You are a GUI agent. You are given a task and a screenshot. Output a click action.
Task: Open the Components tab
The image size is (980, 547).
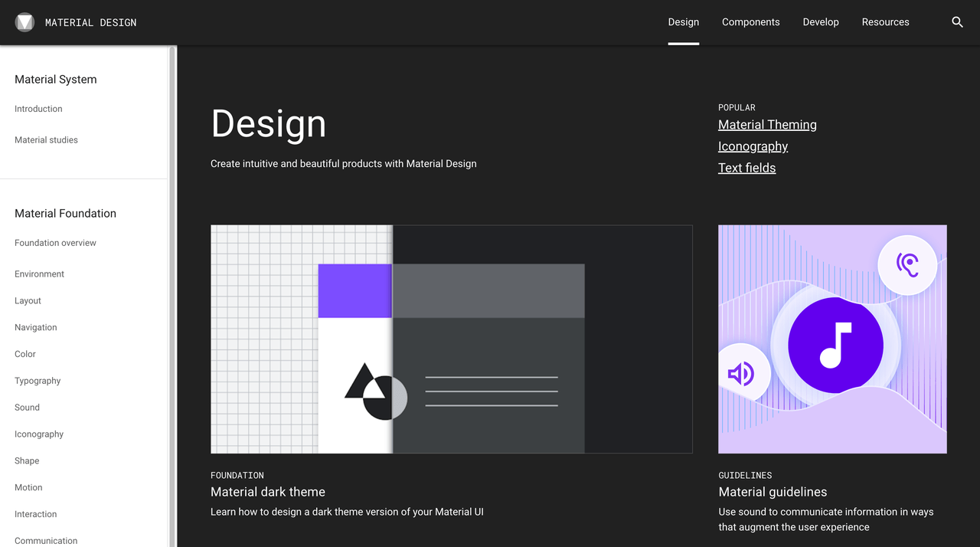pyautogui.click(x=750, y=22)
